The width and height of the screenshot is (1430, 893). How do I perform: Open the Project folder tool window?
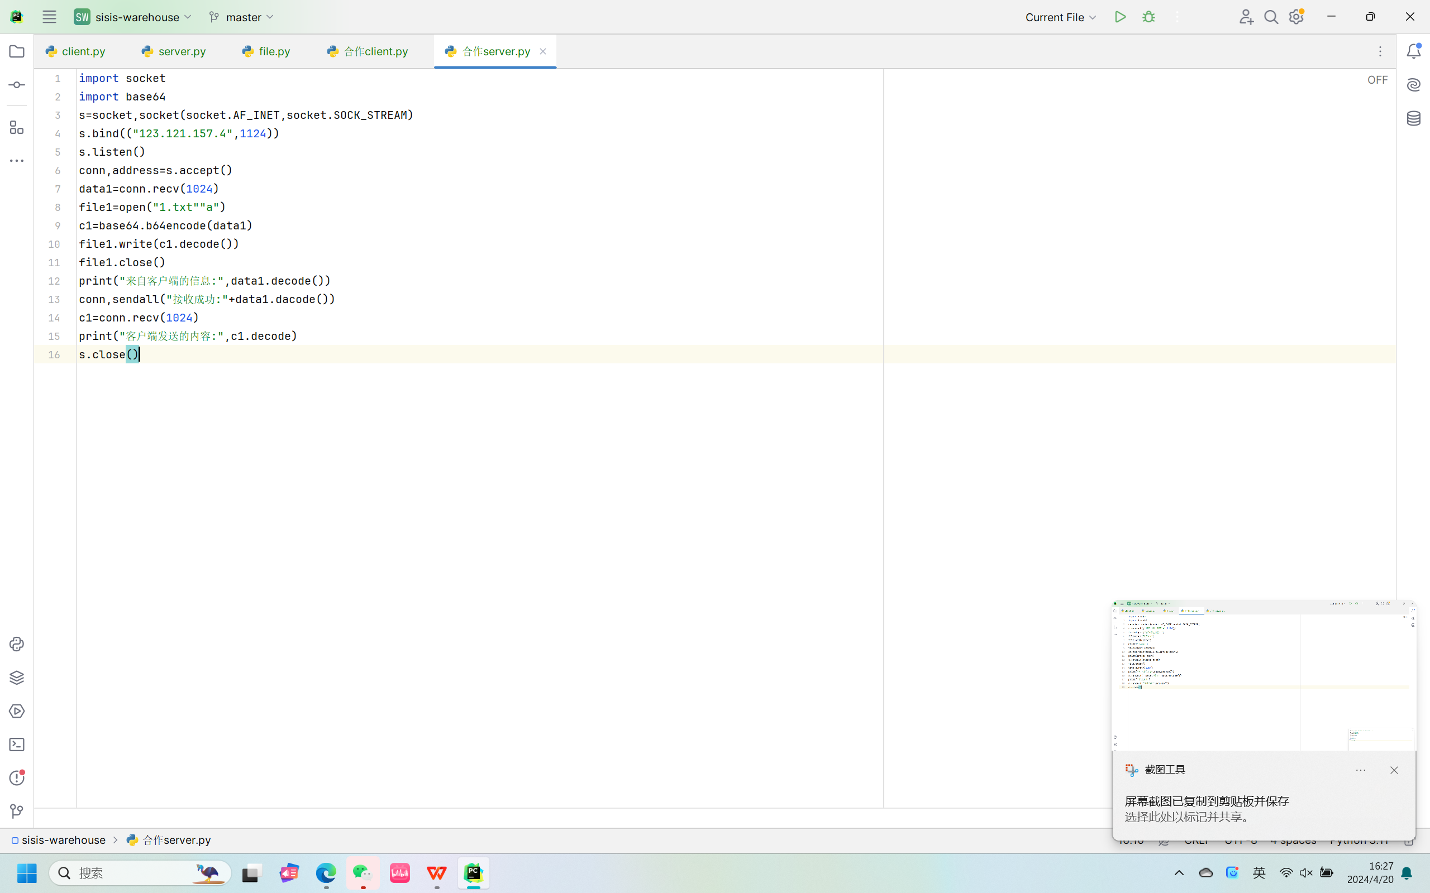pyautogui.click(x=17, y=51)
